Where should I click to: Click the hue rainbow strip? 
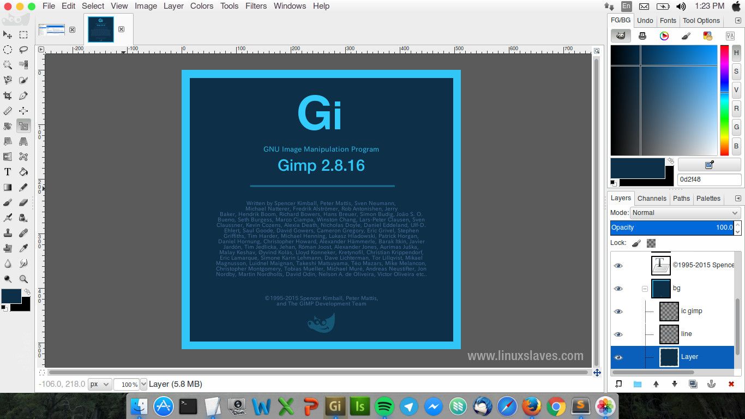[724, 100]
